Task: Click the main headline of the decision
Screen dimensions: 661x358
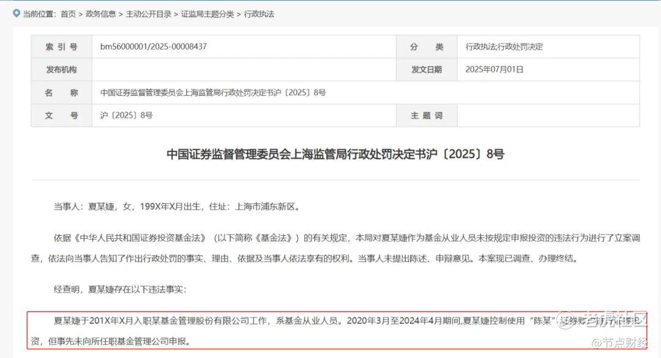Action: pos(335,154)
